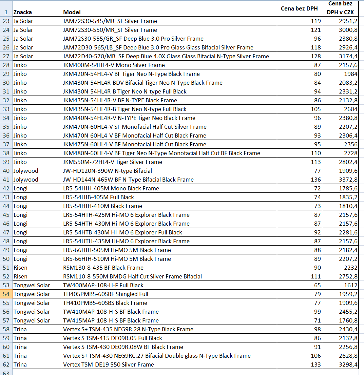Viewport: 364px width, 375px height.
Task: Click cell JKM550M-72HL4-V Tiger Silver Frame
Action: (x=169, y=162)
